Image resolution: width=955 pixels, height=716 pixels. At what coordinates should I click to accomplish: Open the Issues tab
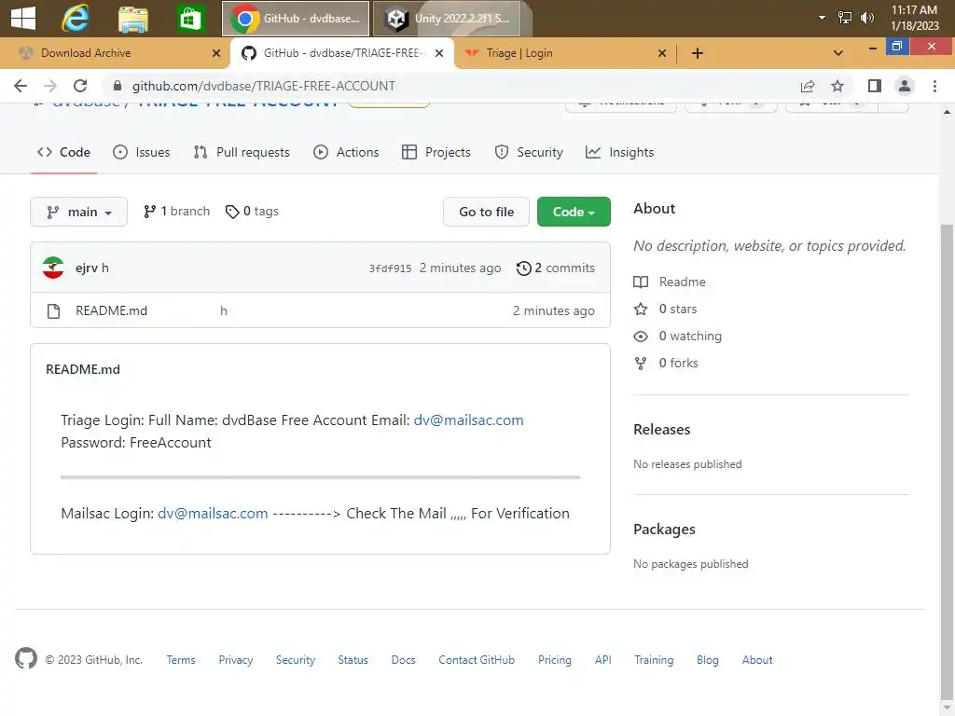(x=142, y=152)
